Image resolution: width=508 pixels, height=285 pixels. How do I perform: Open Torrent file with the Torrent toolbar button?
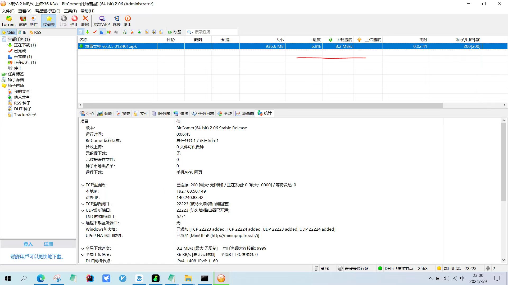point(9,21)
